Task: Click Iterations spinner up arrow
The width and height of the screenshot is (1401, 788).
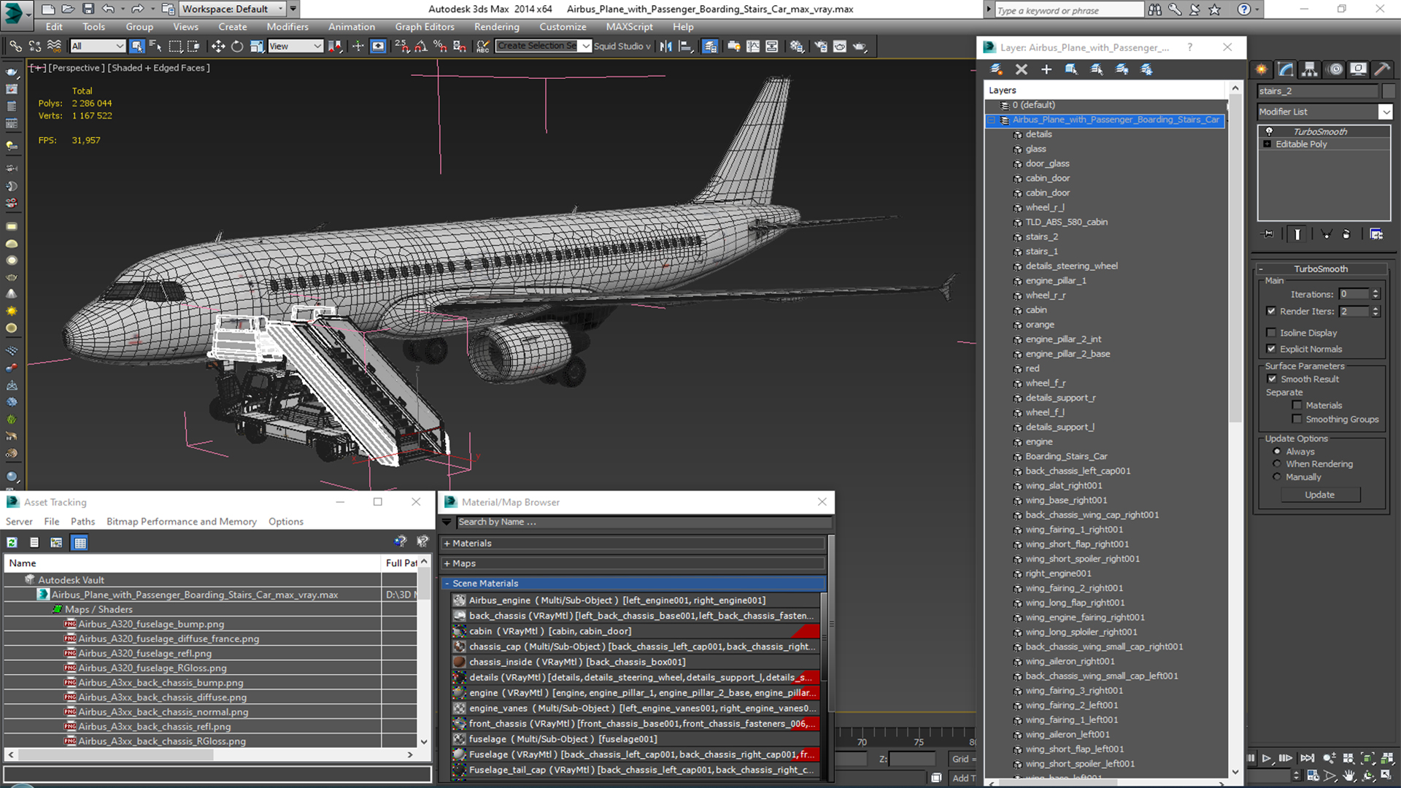Action: click(1375, 291)
